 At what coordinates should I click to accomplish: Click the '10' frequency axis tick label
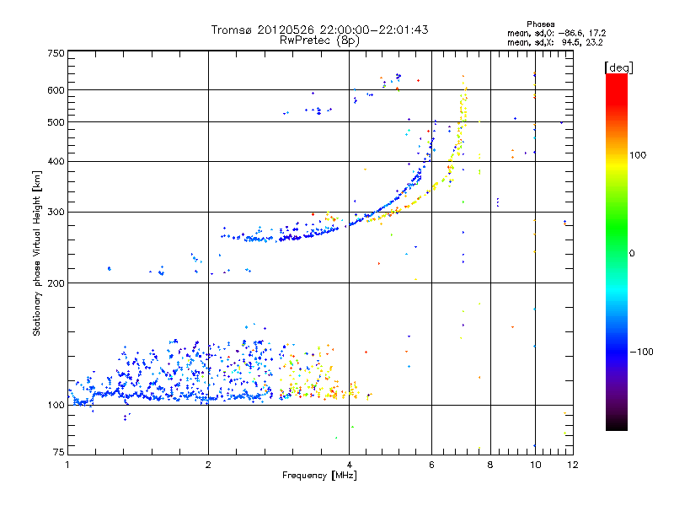click(x=535, y=465)
